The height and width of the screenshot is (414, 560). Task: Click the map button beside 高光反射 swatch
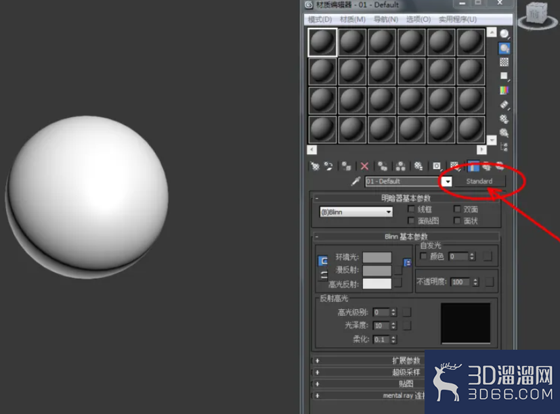point(398,283)
